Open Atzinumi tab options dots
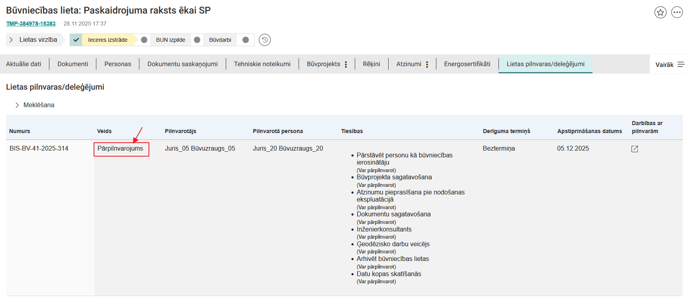Viewport: 688px width, 302px height. [x=427, y=65]
